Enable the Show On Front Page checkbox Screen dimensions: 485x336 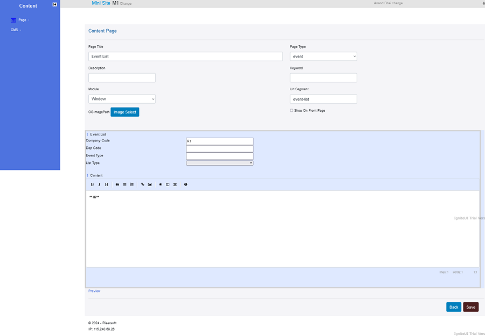(292, 111)
